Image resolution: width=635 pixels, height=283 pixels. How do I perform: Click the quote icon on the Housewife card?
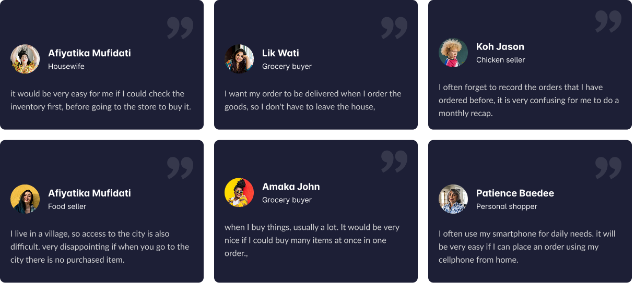pos(180,28)
